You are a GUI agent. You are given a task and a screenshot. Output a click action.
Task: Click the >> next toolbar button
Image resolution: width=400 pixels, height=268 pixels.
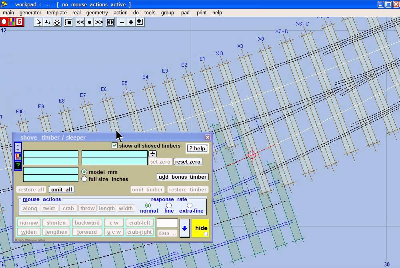tap(99, 22)
